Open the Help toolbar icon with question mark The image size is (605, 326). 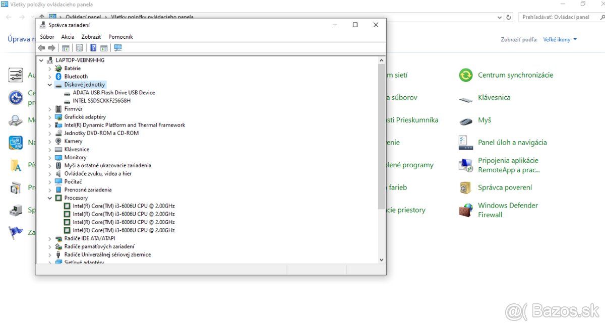(93, 48)
